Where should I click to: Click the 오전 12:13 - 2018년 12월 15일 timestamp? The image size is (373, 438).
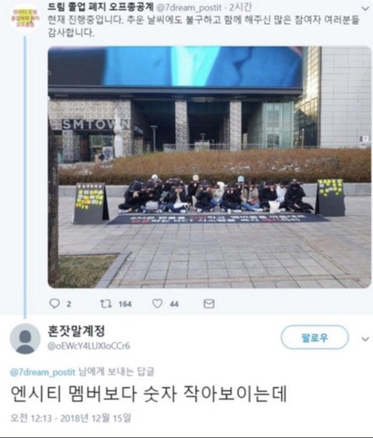pyautogui.click(x=71, y=419)
